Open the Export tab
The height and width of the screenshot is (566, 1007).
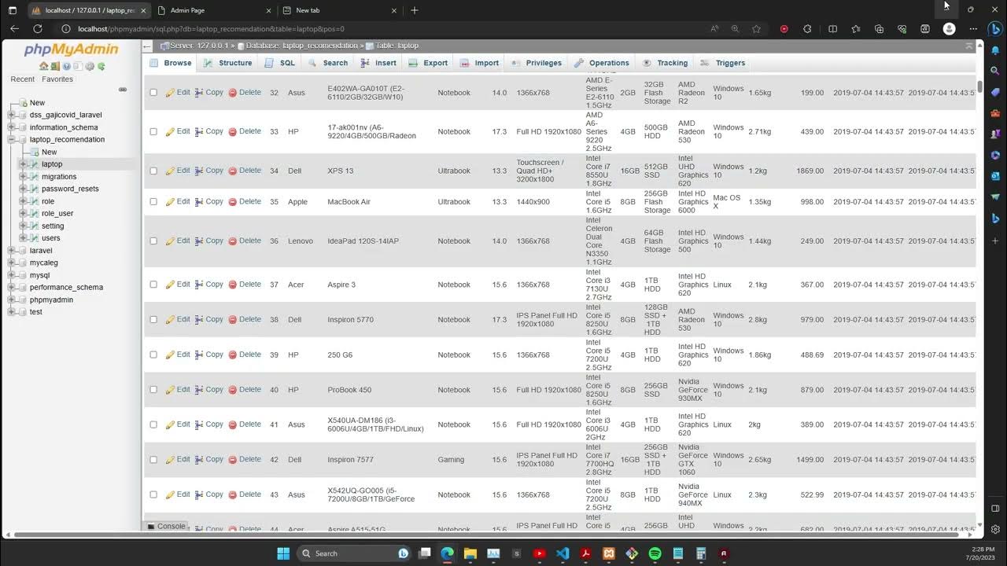pyautogui.click(x=428, y=63)
